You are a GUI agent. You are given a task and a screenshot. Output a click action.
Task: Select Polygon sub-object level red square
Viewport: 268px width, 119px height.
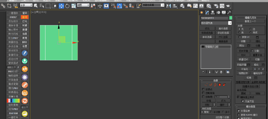pos(219,85)
